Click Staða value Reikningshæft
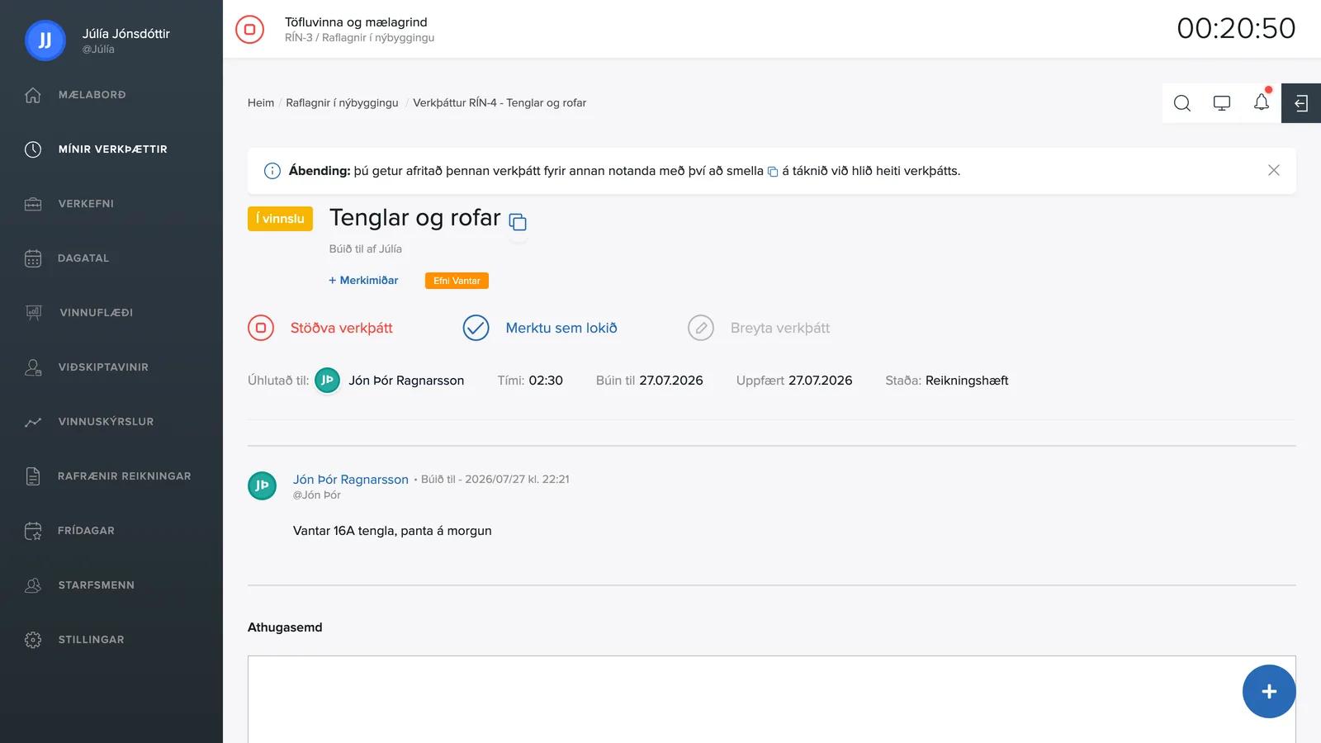The image size is (1321, 743). click(967, 381)
